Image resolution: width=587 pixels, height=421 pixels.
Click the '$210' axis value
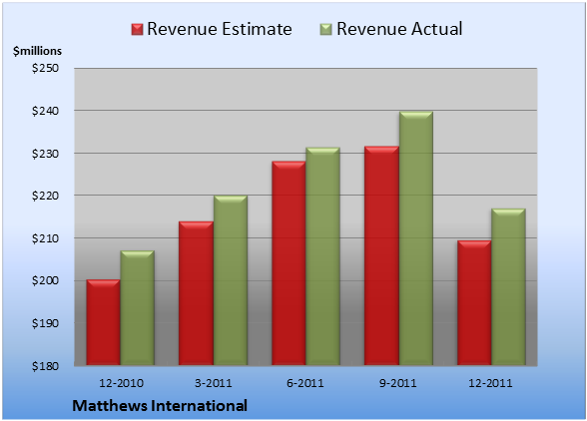click(x=45, y=238)
